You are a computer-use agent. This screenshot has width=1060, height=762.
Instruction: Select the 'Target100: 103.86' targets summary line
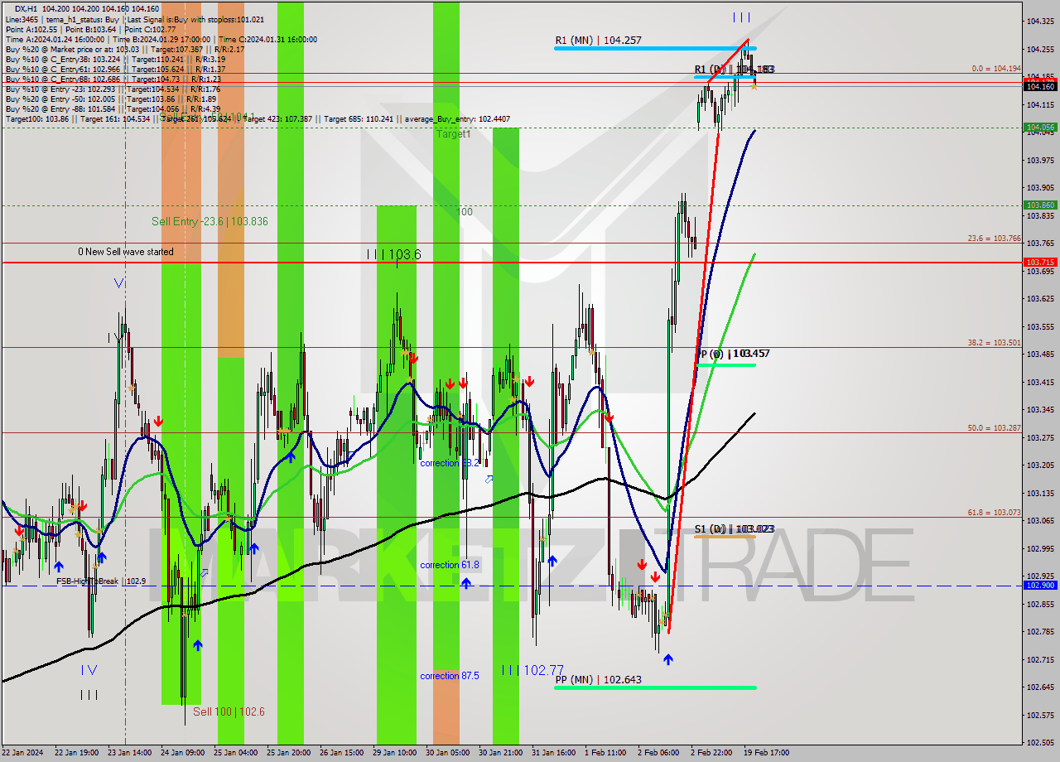click(x=258, y=119)
